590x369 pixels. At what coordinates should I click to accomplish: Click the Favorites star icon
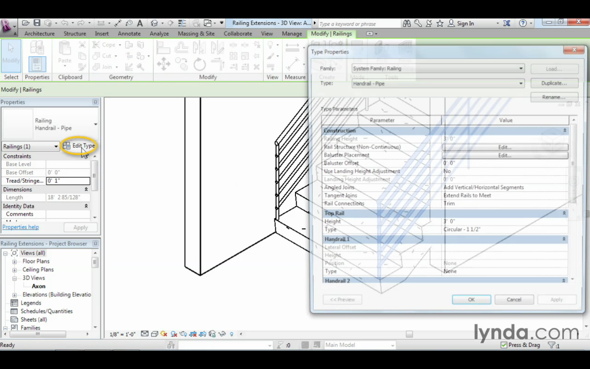click(440, 23)
